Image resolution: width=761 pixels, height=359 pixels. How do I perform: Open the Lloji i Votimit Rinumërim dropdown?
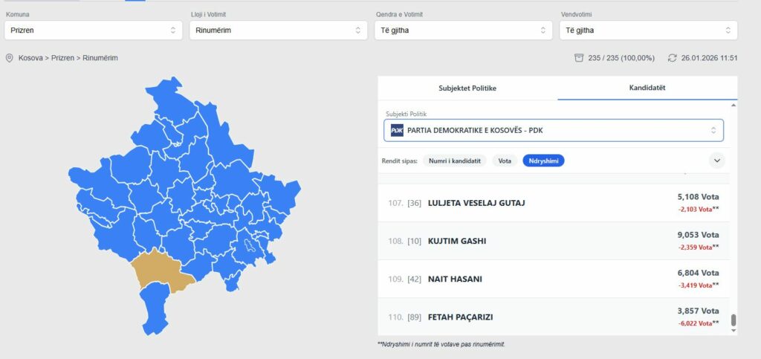[x=277, y=30]
